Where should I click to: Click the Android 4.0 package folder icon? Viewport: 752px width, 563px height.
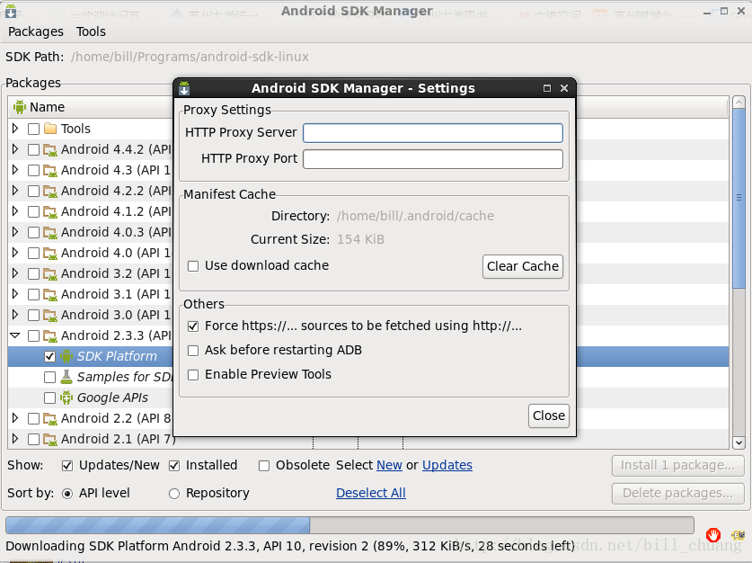[50, 253]
